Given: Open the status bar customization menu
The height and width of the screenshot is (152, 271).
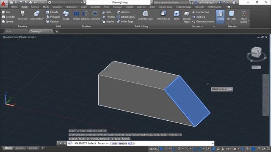Looking at the screenshot, I should [268, 149].
